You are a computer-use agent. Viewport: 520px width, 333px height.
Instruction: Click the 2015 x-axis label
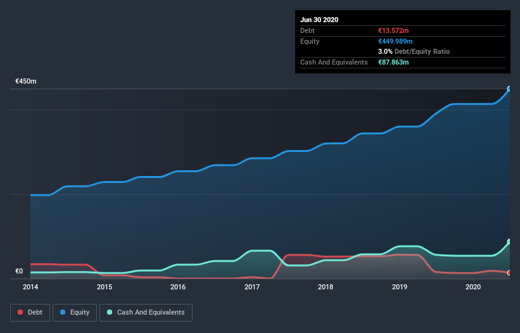click(105, 287)
